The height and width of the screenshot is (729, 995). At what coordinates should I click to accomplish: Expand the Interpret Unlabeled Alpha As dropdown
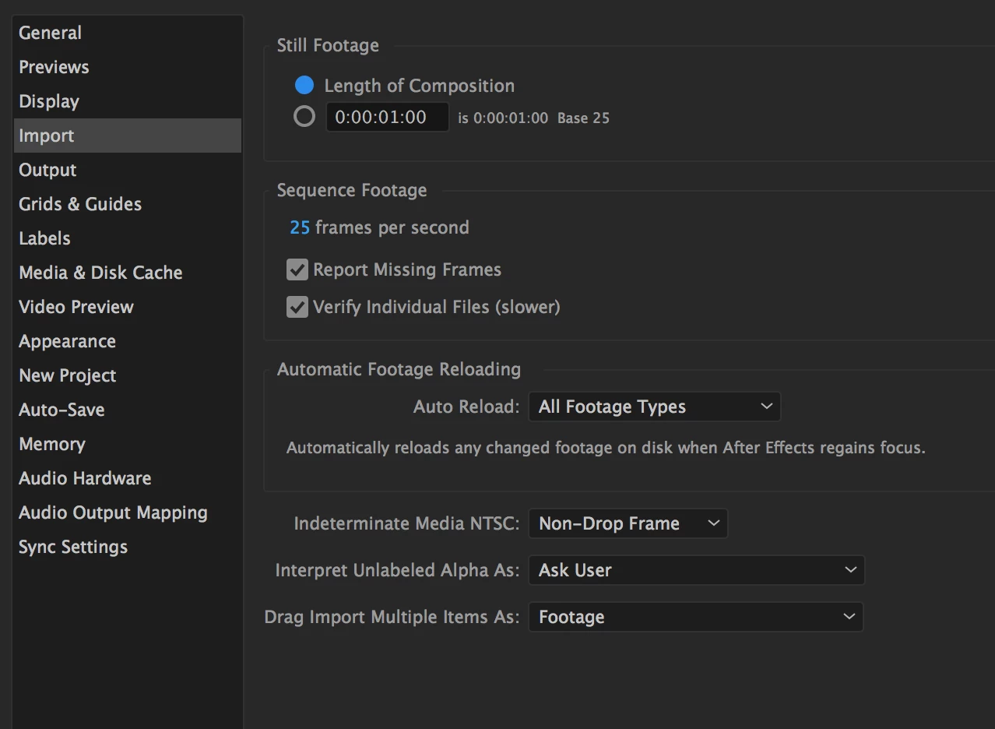(696, 570)
